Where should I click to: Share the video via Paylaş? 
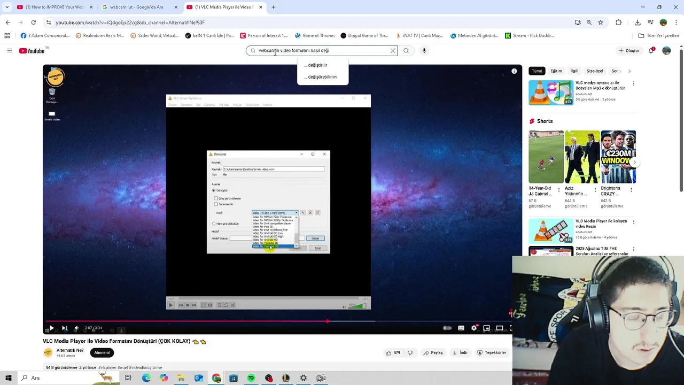[433, 353]
